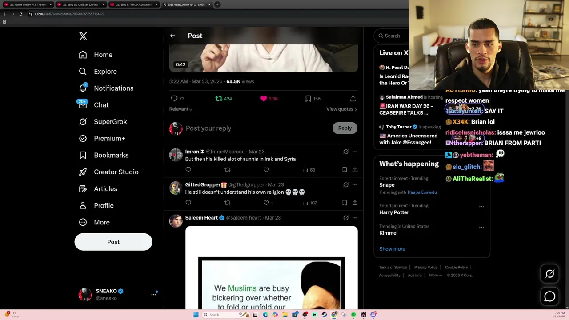The image size is (569, 320).
Task: Reload the page in the browser
Action: (20, 14)
